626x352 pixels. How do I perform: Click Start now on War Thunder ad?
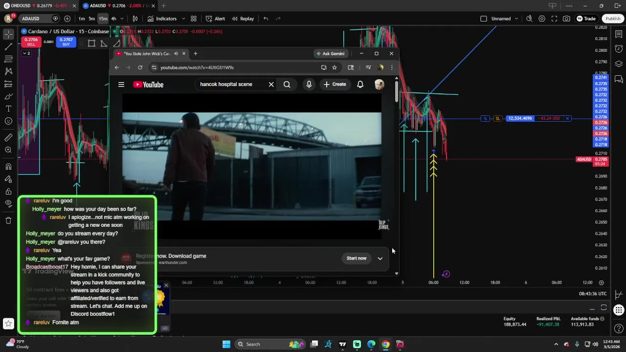pos(357,258)
